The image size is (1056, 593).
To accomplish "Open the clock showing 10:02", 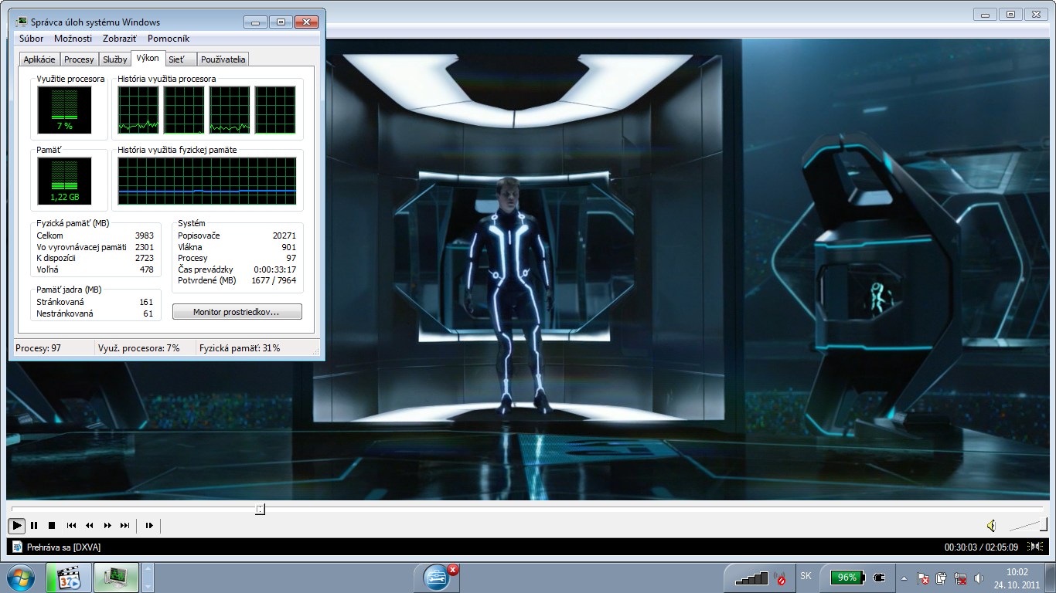I will (x=1017, y=578).
